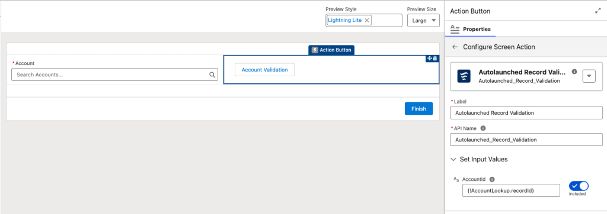The height and width of the screenshot is (214, 607).
Task: Click the search magnifier in Account lookup
Action: (x=212, y=75)
